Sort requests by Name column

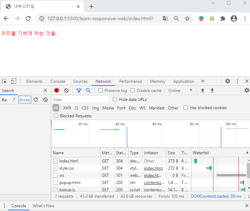[x=76, y=153]
